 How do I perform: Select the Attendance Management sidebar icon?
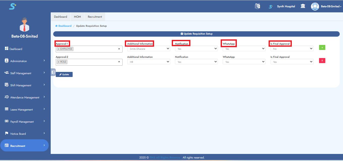coord(6,97)
